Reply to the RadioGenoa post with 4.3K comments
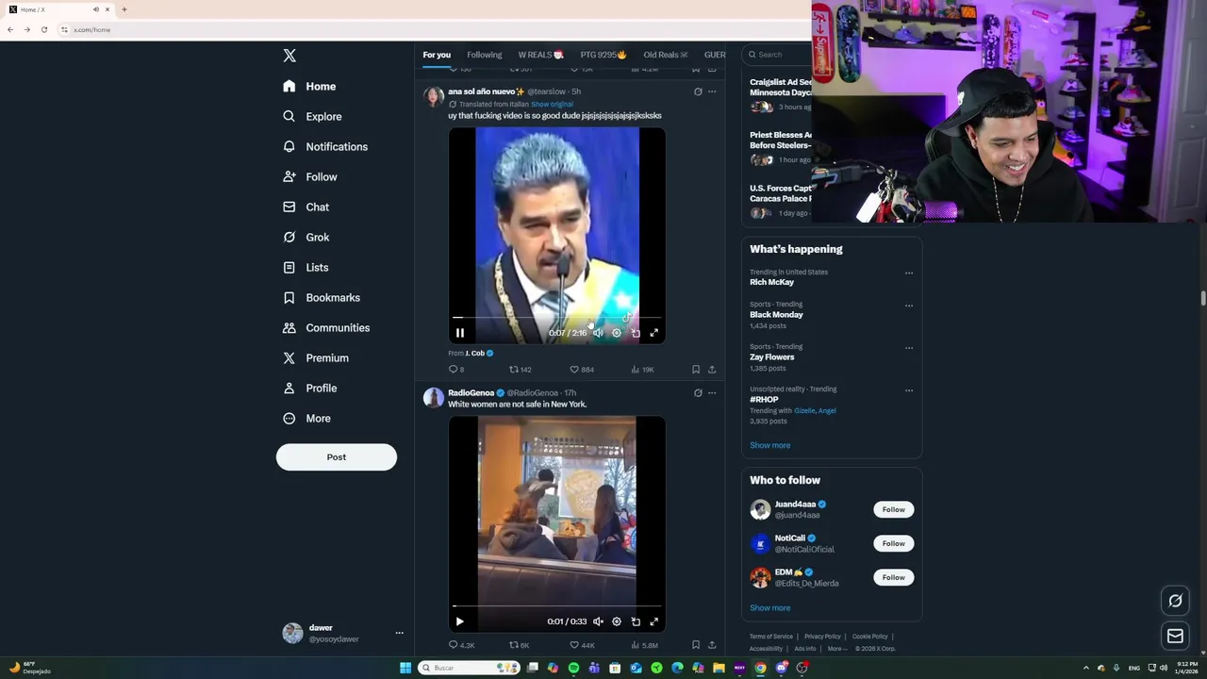This screenshot has height=679, width=1207. coord(462,645)
